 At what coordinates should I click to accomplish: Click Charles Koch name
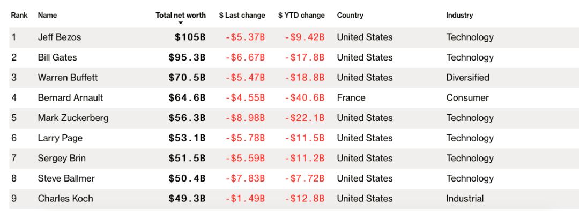pyautogui.click(x=65, y=199)
